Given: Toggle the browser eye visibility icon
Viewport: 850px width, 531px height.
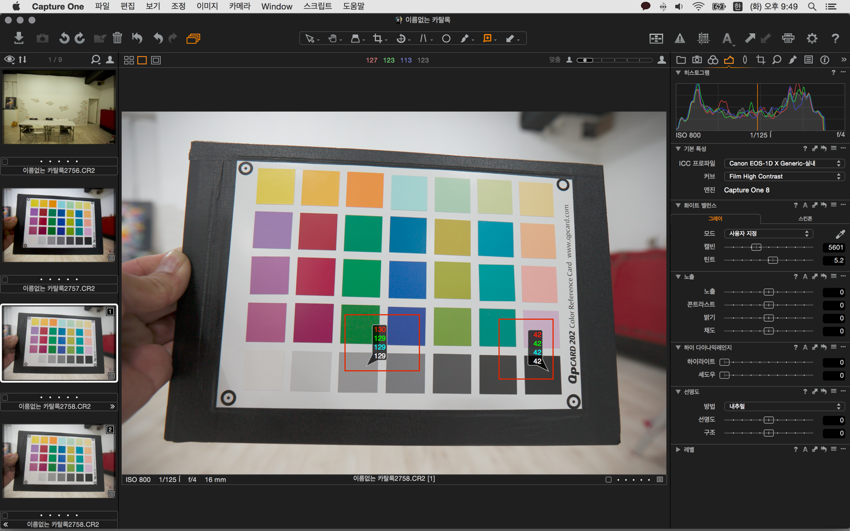Looking at the screenshot, I should [x=9, y=59].
